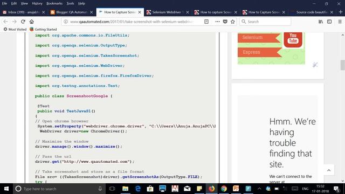345x194 pixels.
Task: Open the History menu
Action: click(x=37, y=3)
